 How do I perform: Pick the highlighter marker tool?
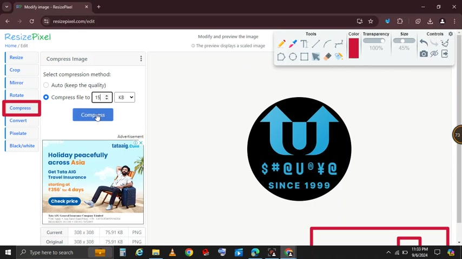point(293,44)
